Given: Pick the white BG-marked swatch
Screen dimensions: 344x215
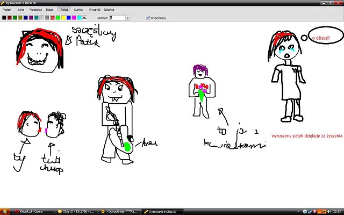Looking at the screenshot, I should [x=85, y=18].
